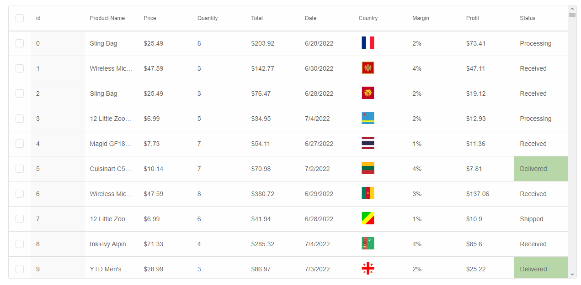581x285 pixels.
Task: Click the Georgia flag in row 9
Action: (x=368, y=269)
